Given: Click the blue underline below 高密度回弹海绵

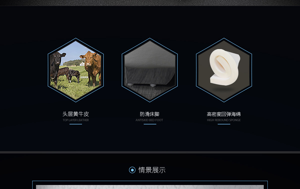Looking at the screenshot, I should pyautogui.click(x=224, y=124).
